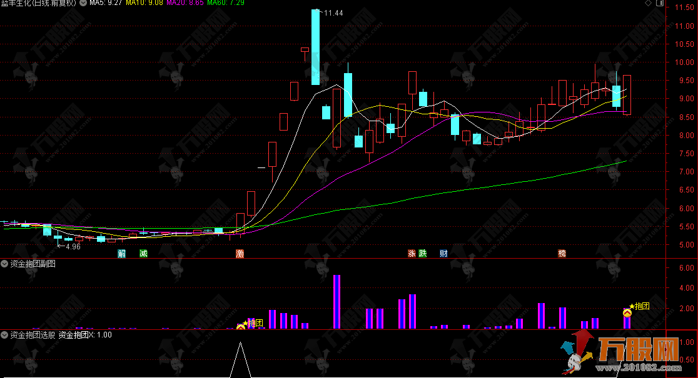Click the 11.50 price axis label
Viewport: 698px width, 378px height.
pyautogui.click(x=684, y=7)
